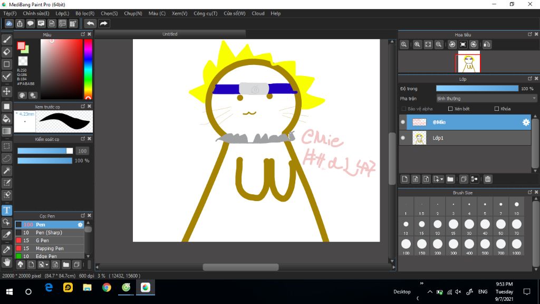Image resolution: width=540 pixels, height=304 pixels.
Task: Add a layer folder icon
Action: tap(450, 179)
